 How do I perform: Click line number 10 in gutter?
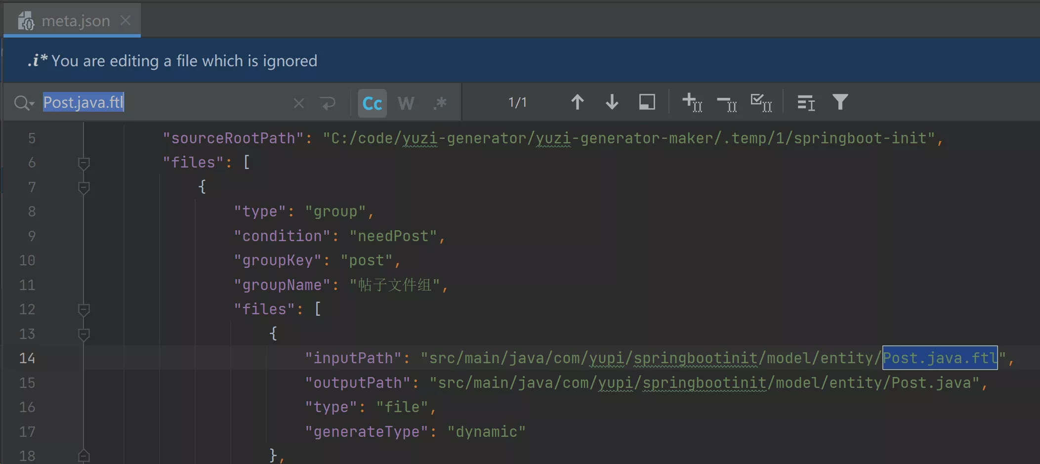coord(27,260)
